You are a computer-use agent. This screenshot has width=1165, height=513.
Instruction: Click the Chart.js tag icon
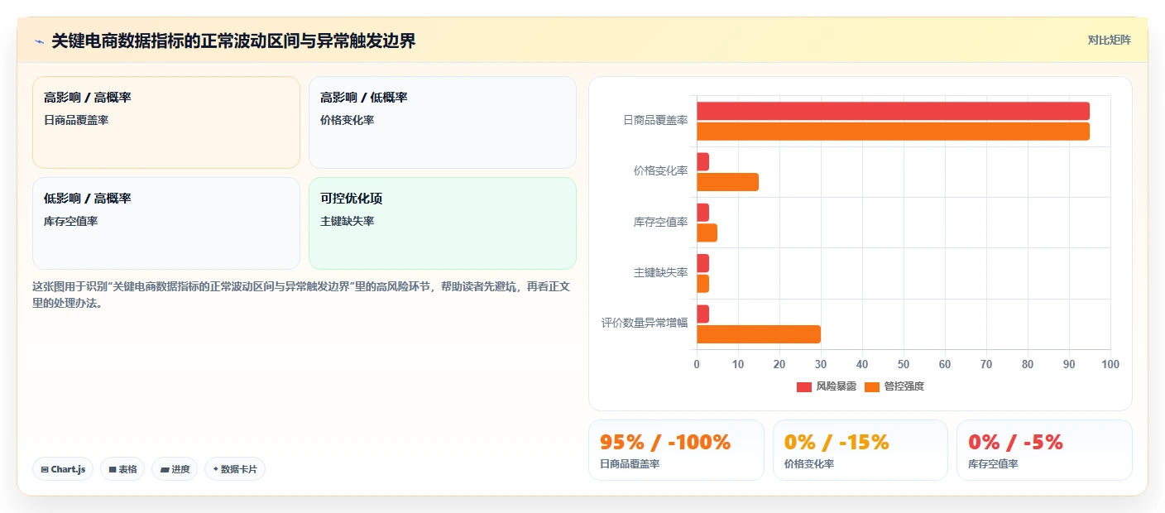[45, 469]
